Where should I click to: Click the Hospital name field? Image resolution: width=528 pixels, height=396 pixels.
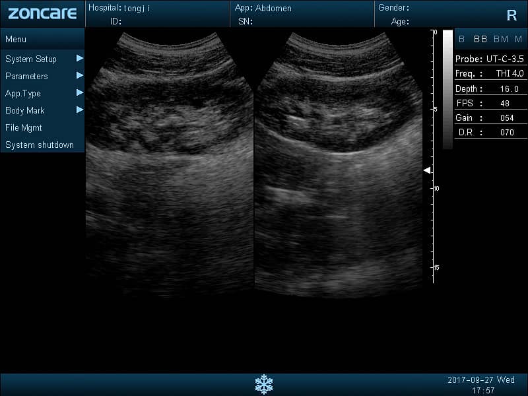pos(137,8)
